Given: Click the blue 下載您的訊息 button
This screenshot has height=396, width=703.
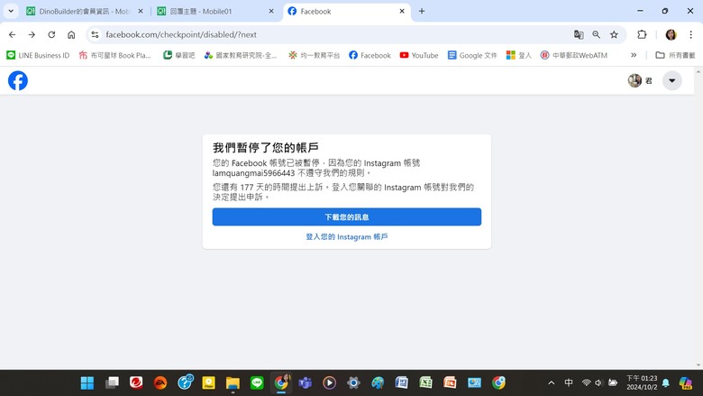Looking at the screenshot, I should pos(347,217).
